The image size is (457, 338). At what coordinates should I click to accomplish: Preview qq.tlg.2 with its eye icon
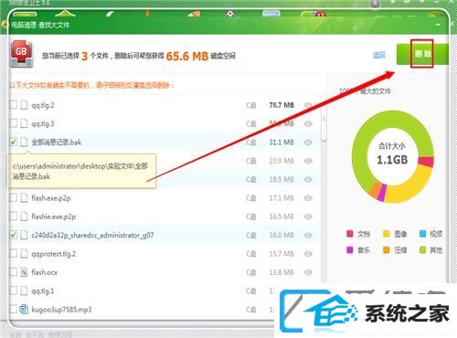308,105
